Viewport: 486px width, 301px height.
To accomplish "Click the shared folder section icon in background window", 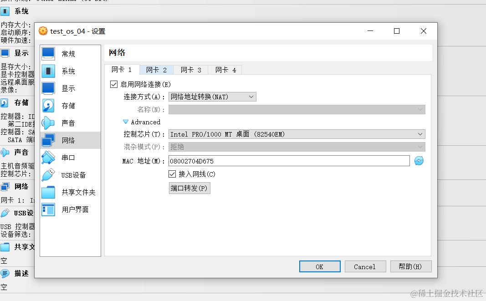I will (5, 247).
